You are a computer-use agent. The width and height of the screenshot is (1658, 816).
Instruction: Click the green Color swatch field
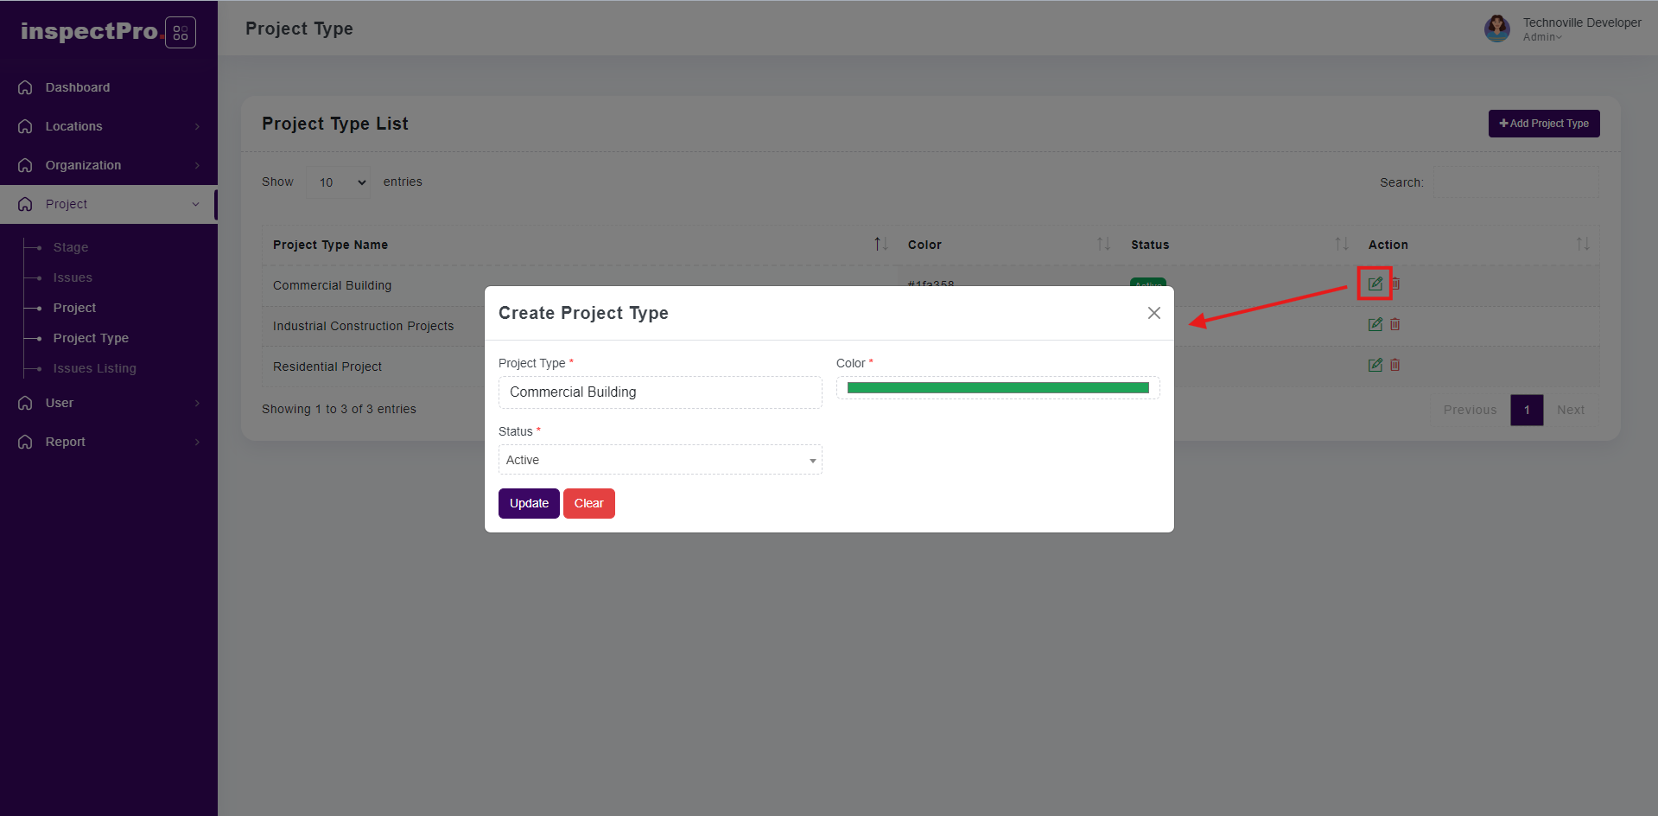[997, 388]
